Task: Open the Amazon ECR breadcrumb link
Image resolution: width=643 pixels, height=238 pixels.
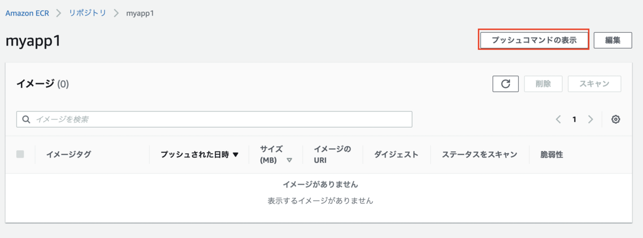Action: [27, 13]
